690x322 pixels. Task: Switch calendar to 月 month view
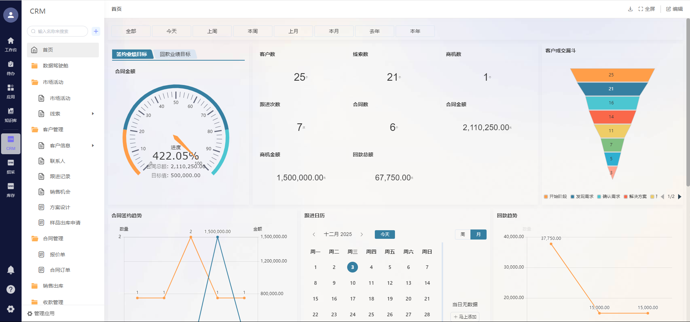(478, 235)
